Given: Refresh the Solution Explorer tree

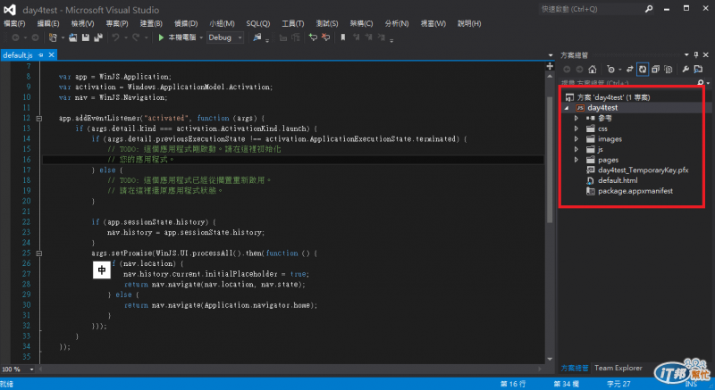Looking at the screenshot, I should tap(643, 70).
